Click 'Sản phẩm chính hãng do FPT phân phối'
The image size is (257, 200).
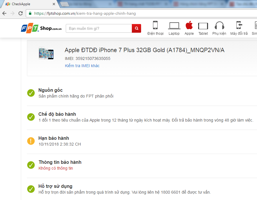point(76,96)
